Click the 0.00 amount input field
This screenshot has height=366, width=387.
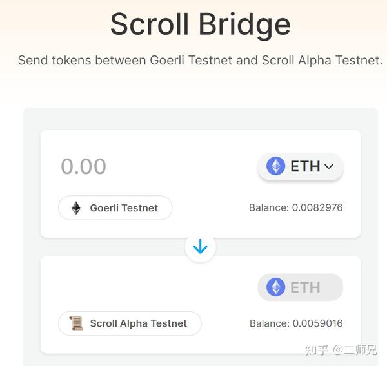[84, 166]
